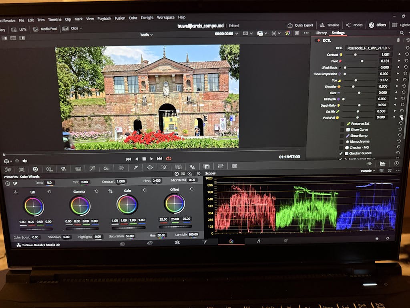Viewport: 410px width, 308px height.
Task: Add keyframe for the Toe parameter
Action: click(398, 80)
